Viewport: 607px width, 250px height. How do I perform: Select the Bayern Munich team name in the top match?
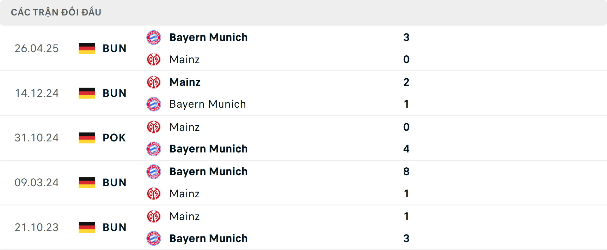[x=208, y=37]
